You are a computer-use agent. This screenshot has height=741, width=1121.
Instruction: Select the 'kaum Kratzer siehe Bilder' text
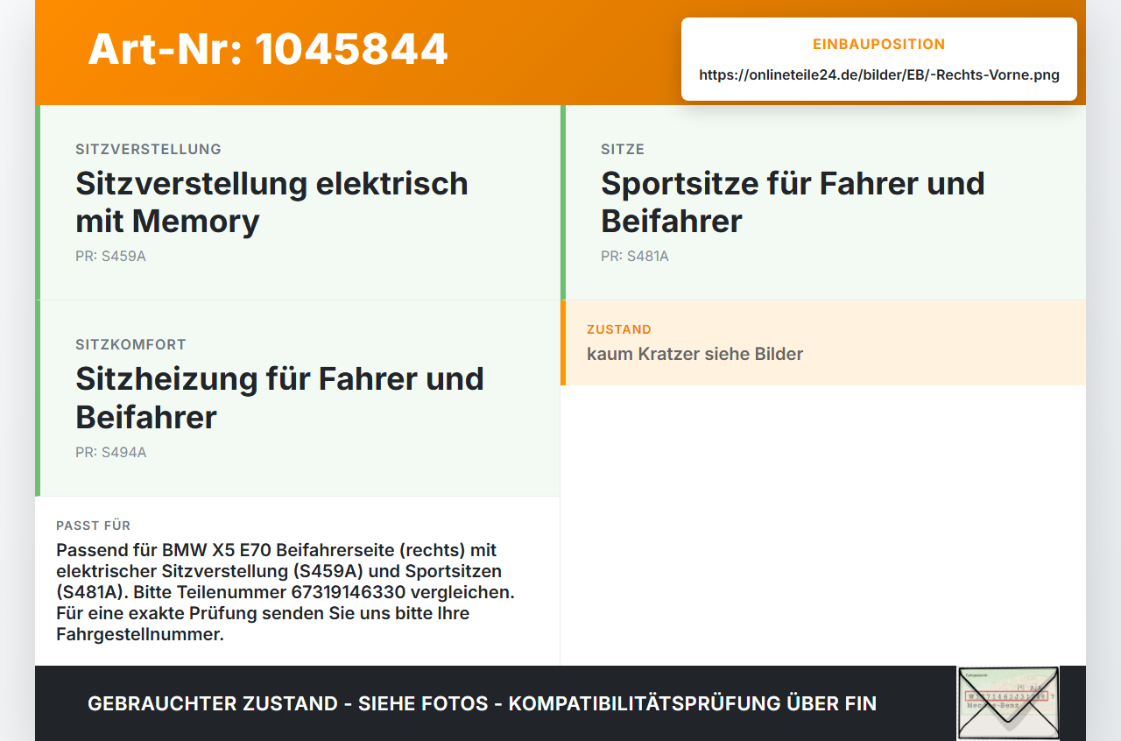click(x=694, y=354)
